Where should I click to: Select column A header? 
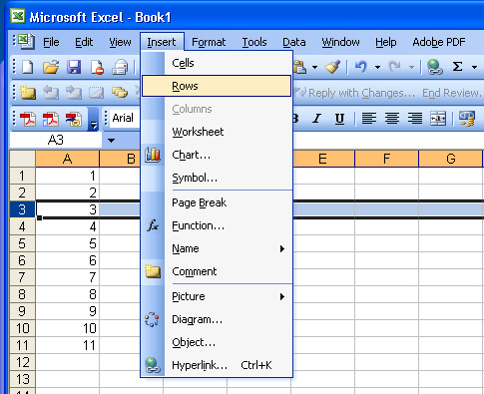(x=67, y=159)
